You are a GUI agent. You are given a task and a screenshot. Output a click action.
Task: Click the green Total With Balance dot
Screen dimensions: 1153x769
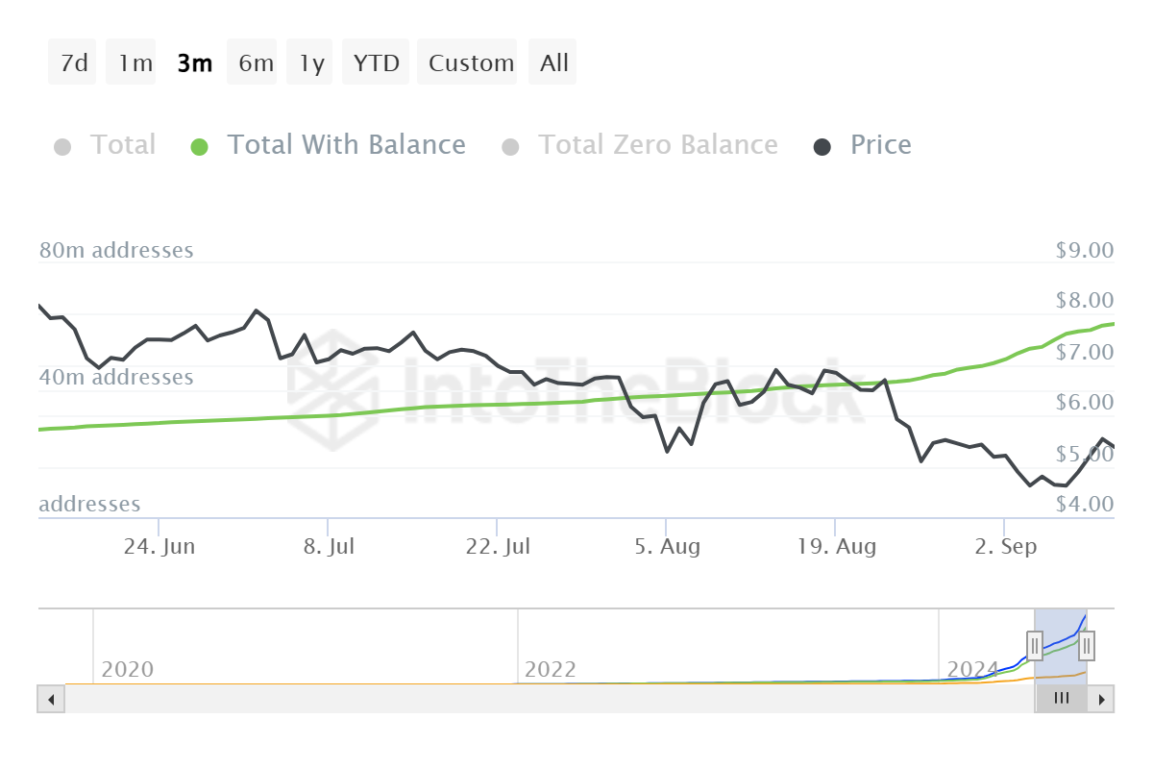pyautogui.click(x=199, y=147)
